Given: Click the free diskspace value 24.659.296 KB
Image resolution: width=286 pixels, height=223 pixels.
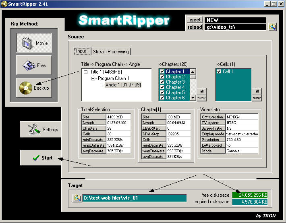Looking at the screenshot, I should click(x=250, y=195).
